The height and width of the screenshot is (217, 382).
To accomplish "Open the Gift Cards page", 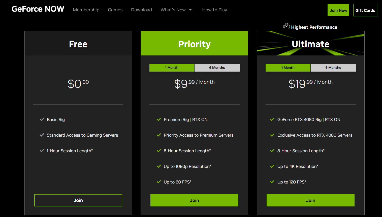I will (x=365, y=10).
